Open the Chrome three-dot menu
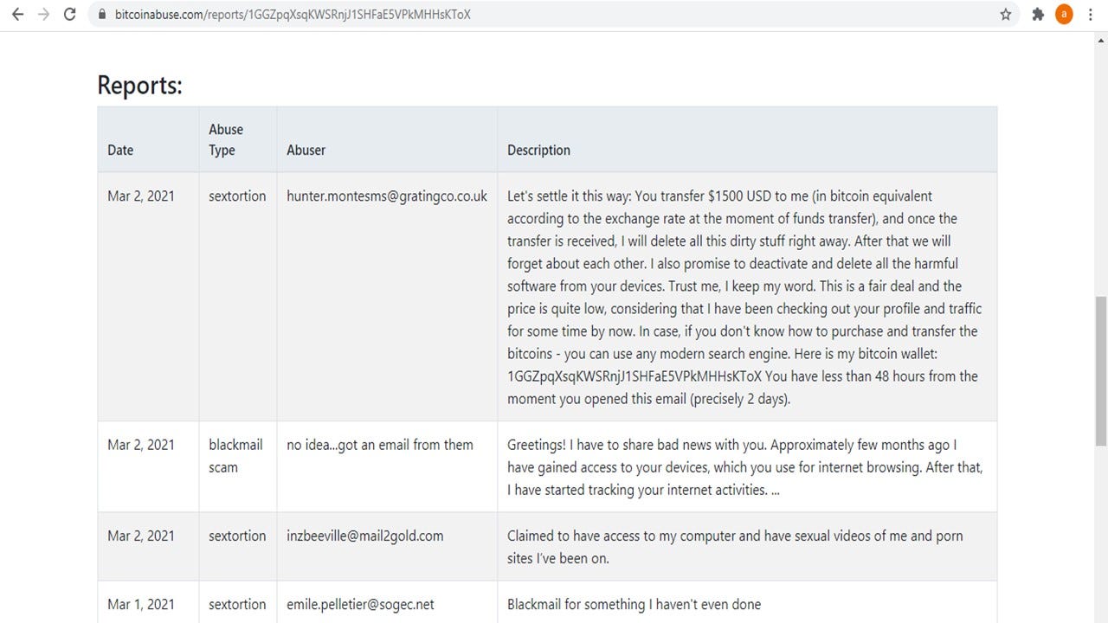The image size is (1108, 623). tap(1091, 14)
